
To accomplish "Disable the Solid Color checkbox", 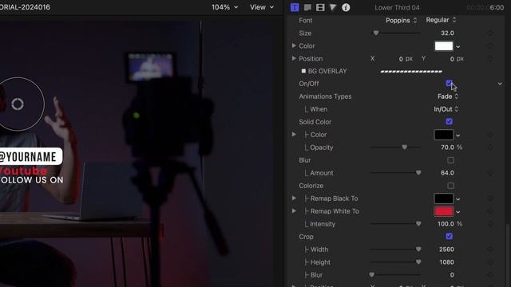I will coord(449,122).
